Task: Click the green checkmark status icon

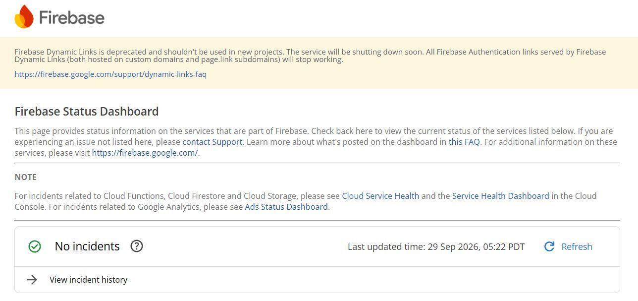Action: coord(35,246)
